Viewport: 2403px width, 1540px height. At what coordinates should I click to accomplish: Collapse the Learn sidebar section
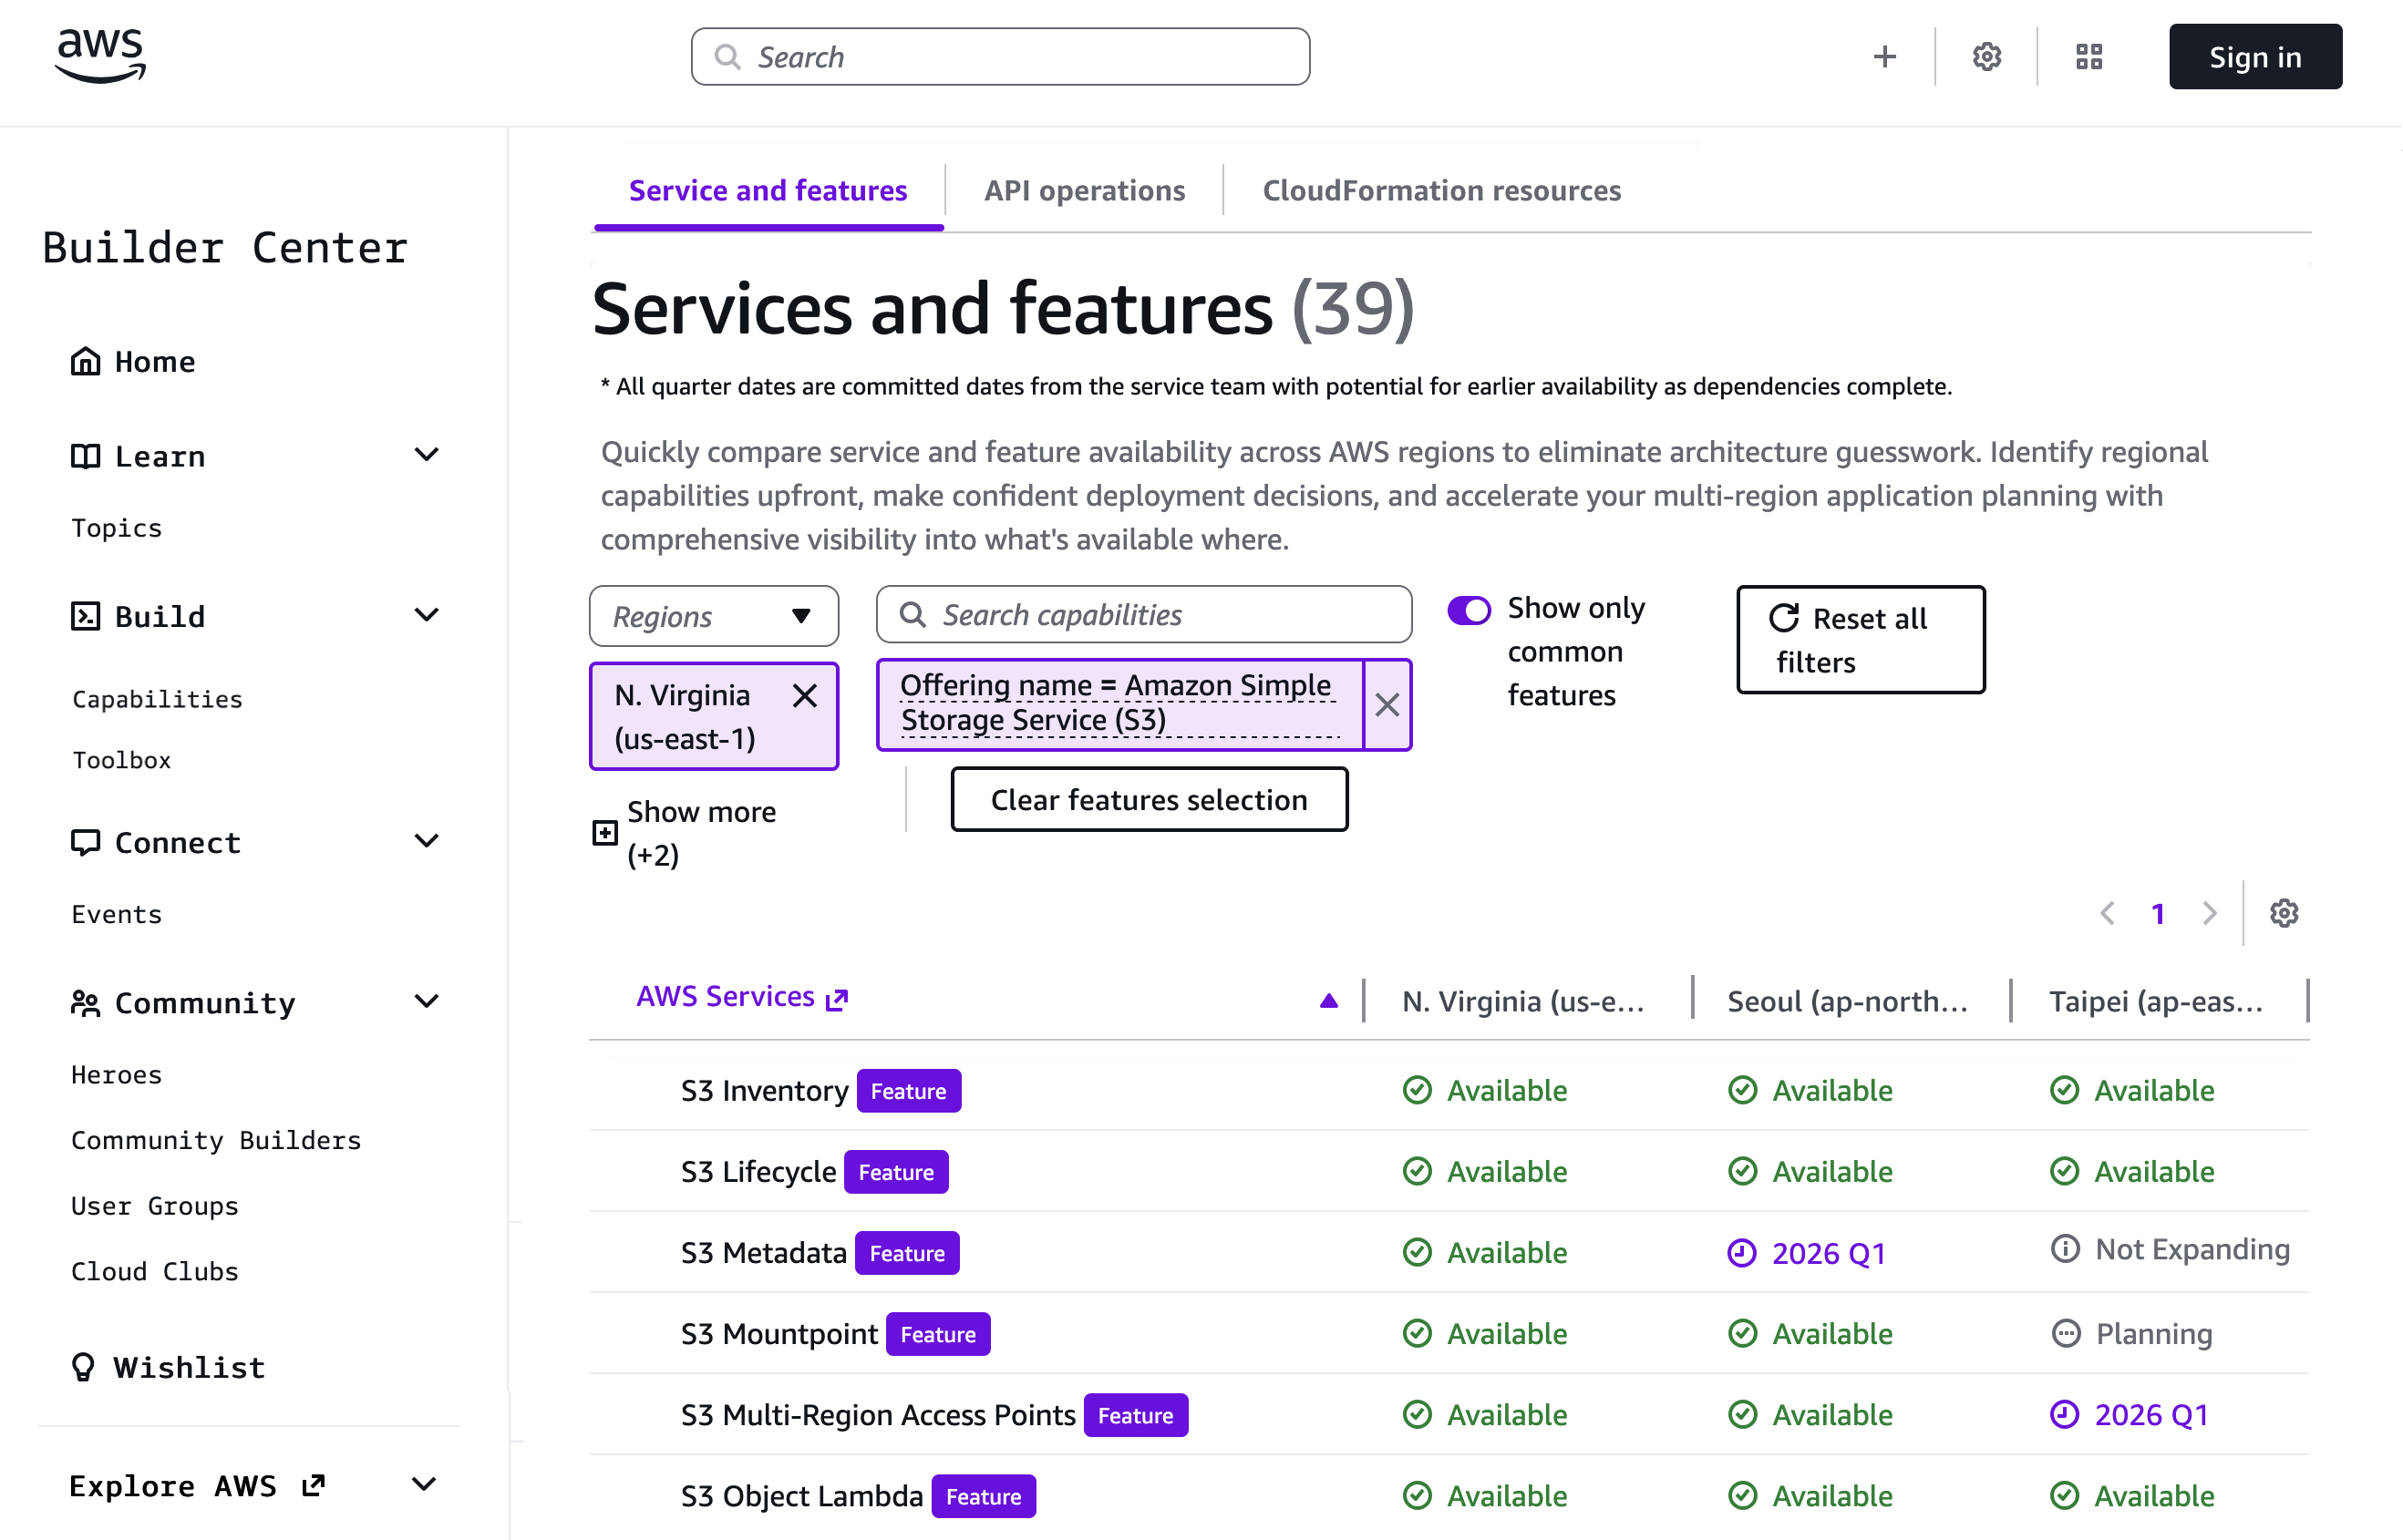click(427, 456)
